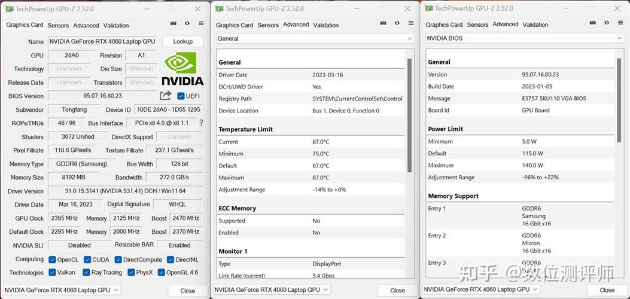Screen dimensions: 630x299
Task: Click the refresh icon in the Graphics Card window
Action: click(x=187, y=23)
